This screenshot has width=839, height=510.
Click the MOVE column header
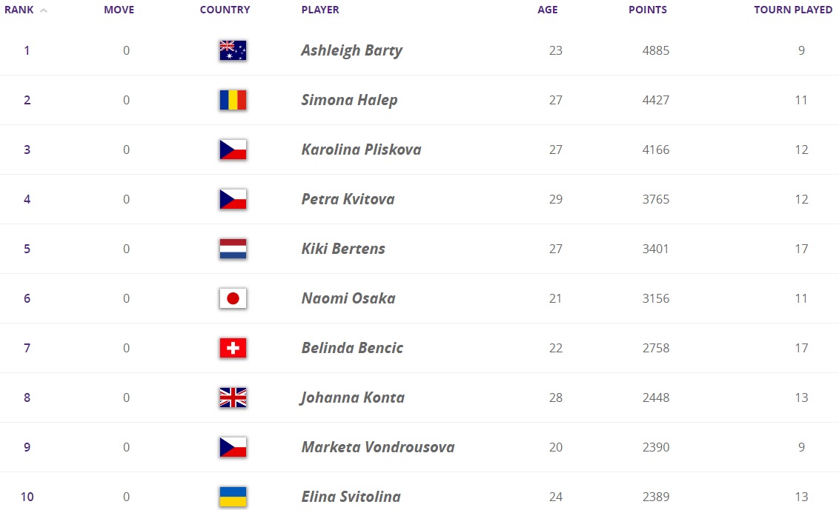click(119, 10)
